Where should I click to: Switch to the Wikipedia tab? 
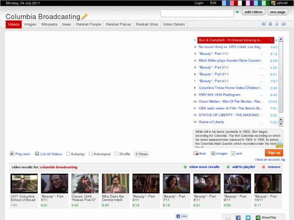pos(49,24)
